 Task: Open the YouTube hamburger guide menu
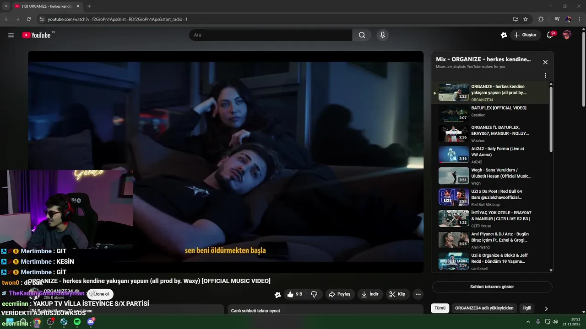[x=11, y=35]
